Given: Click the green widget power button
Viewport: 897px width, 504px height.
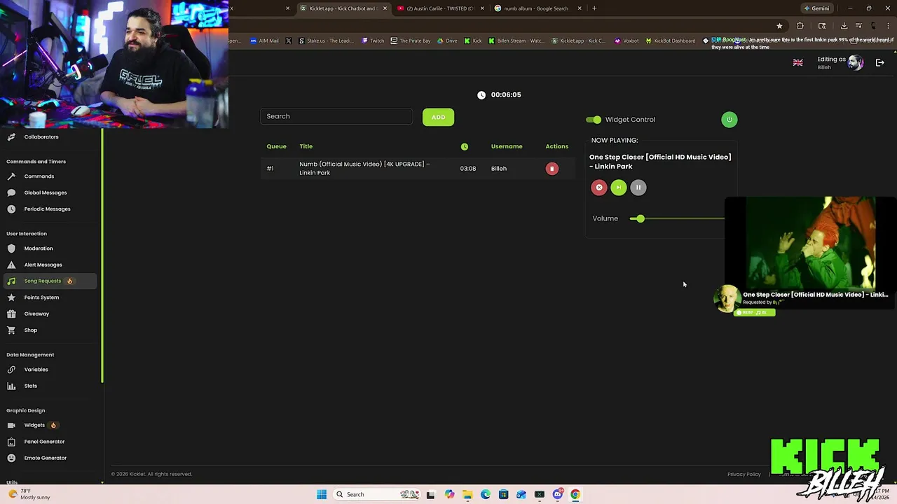Looking at the screenshot, I should tap(730, 120).
